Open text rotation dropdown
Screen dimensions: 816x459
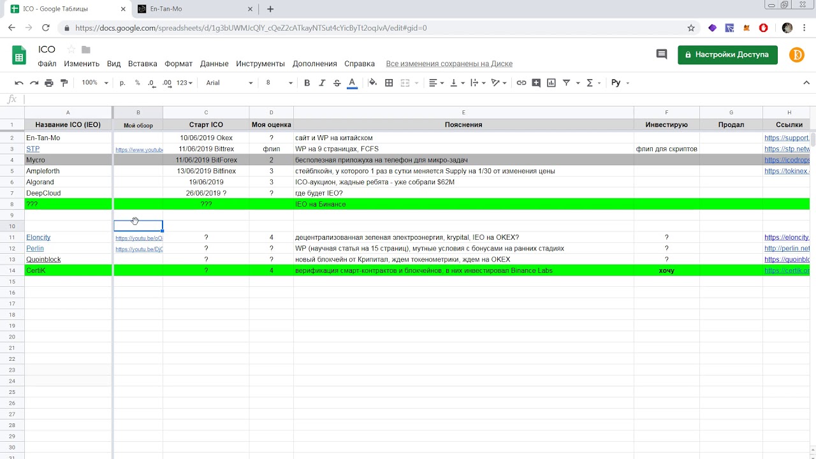[499, 83]
